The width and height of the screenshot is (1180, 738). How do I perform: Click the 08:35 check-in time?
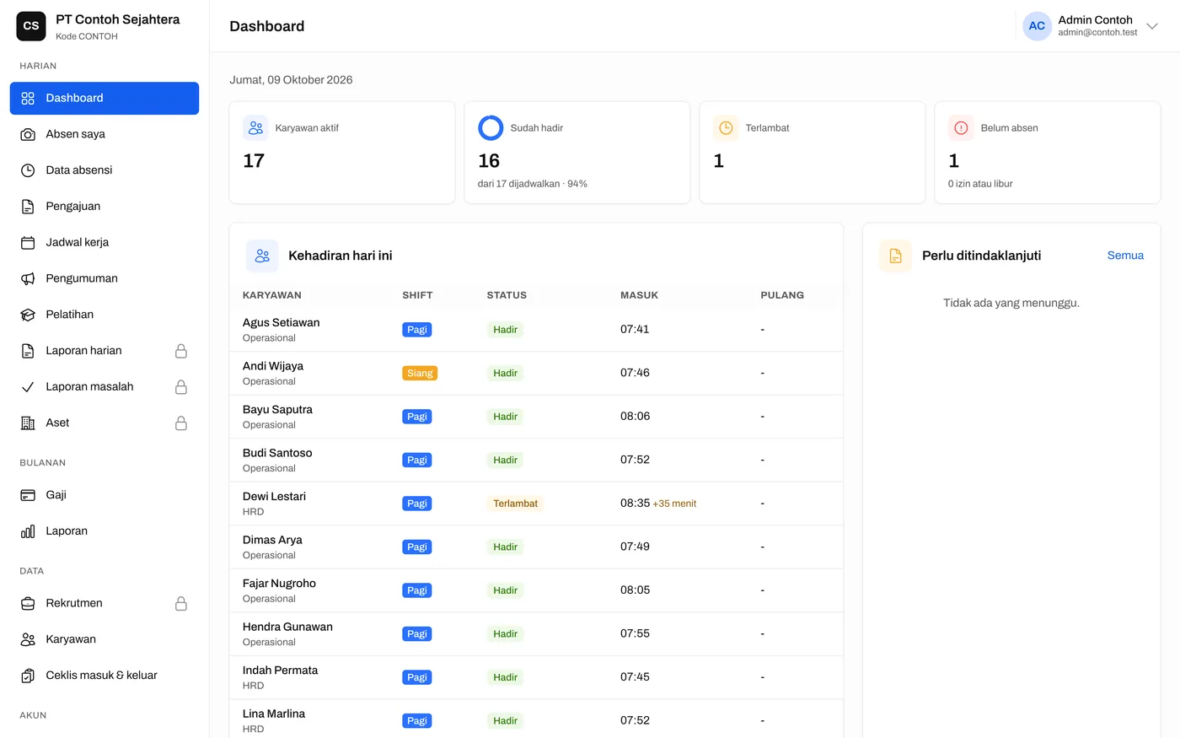click(x=635, y=504)
